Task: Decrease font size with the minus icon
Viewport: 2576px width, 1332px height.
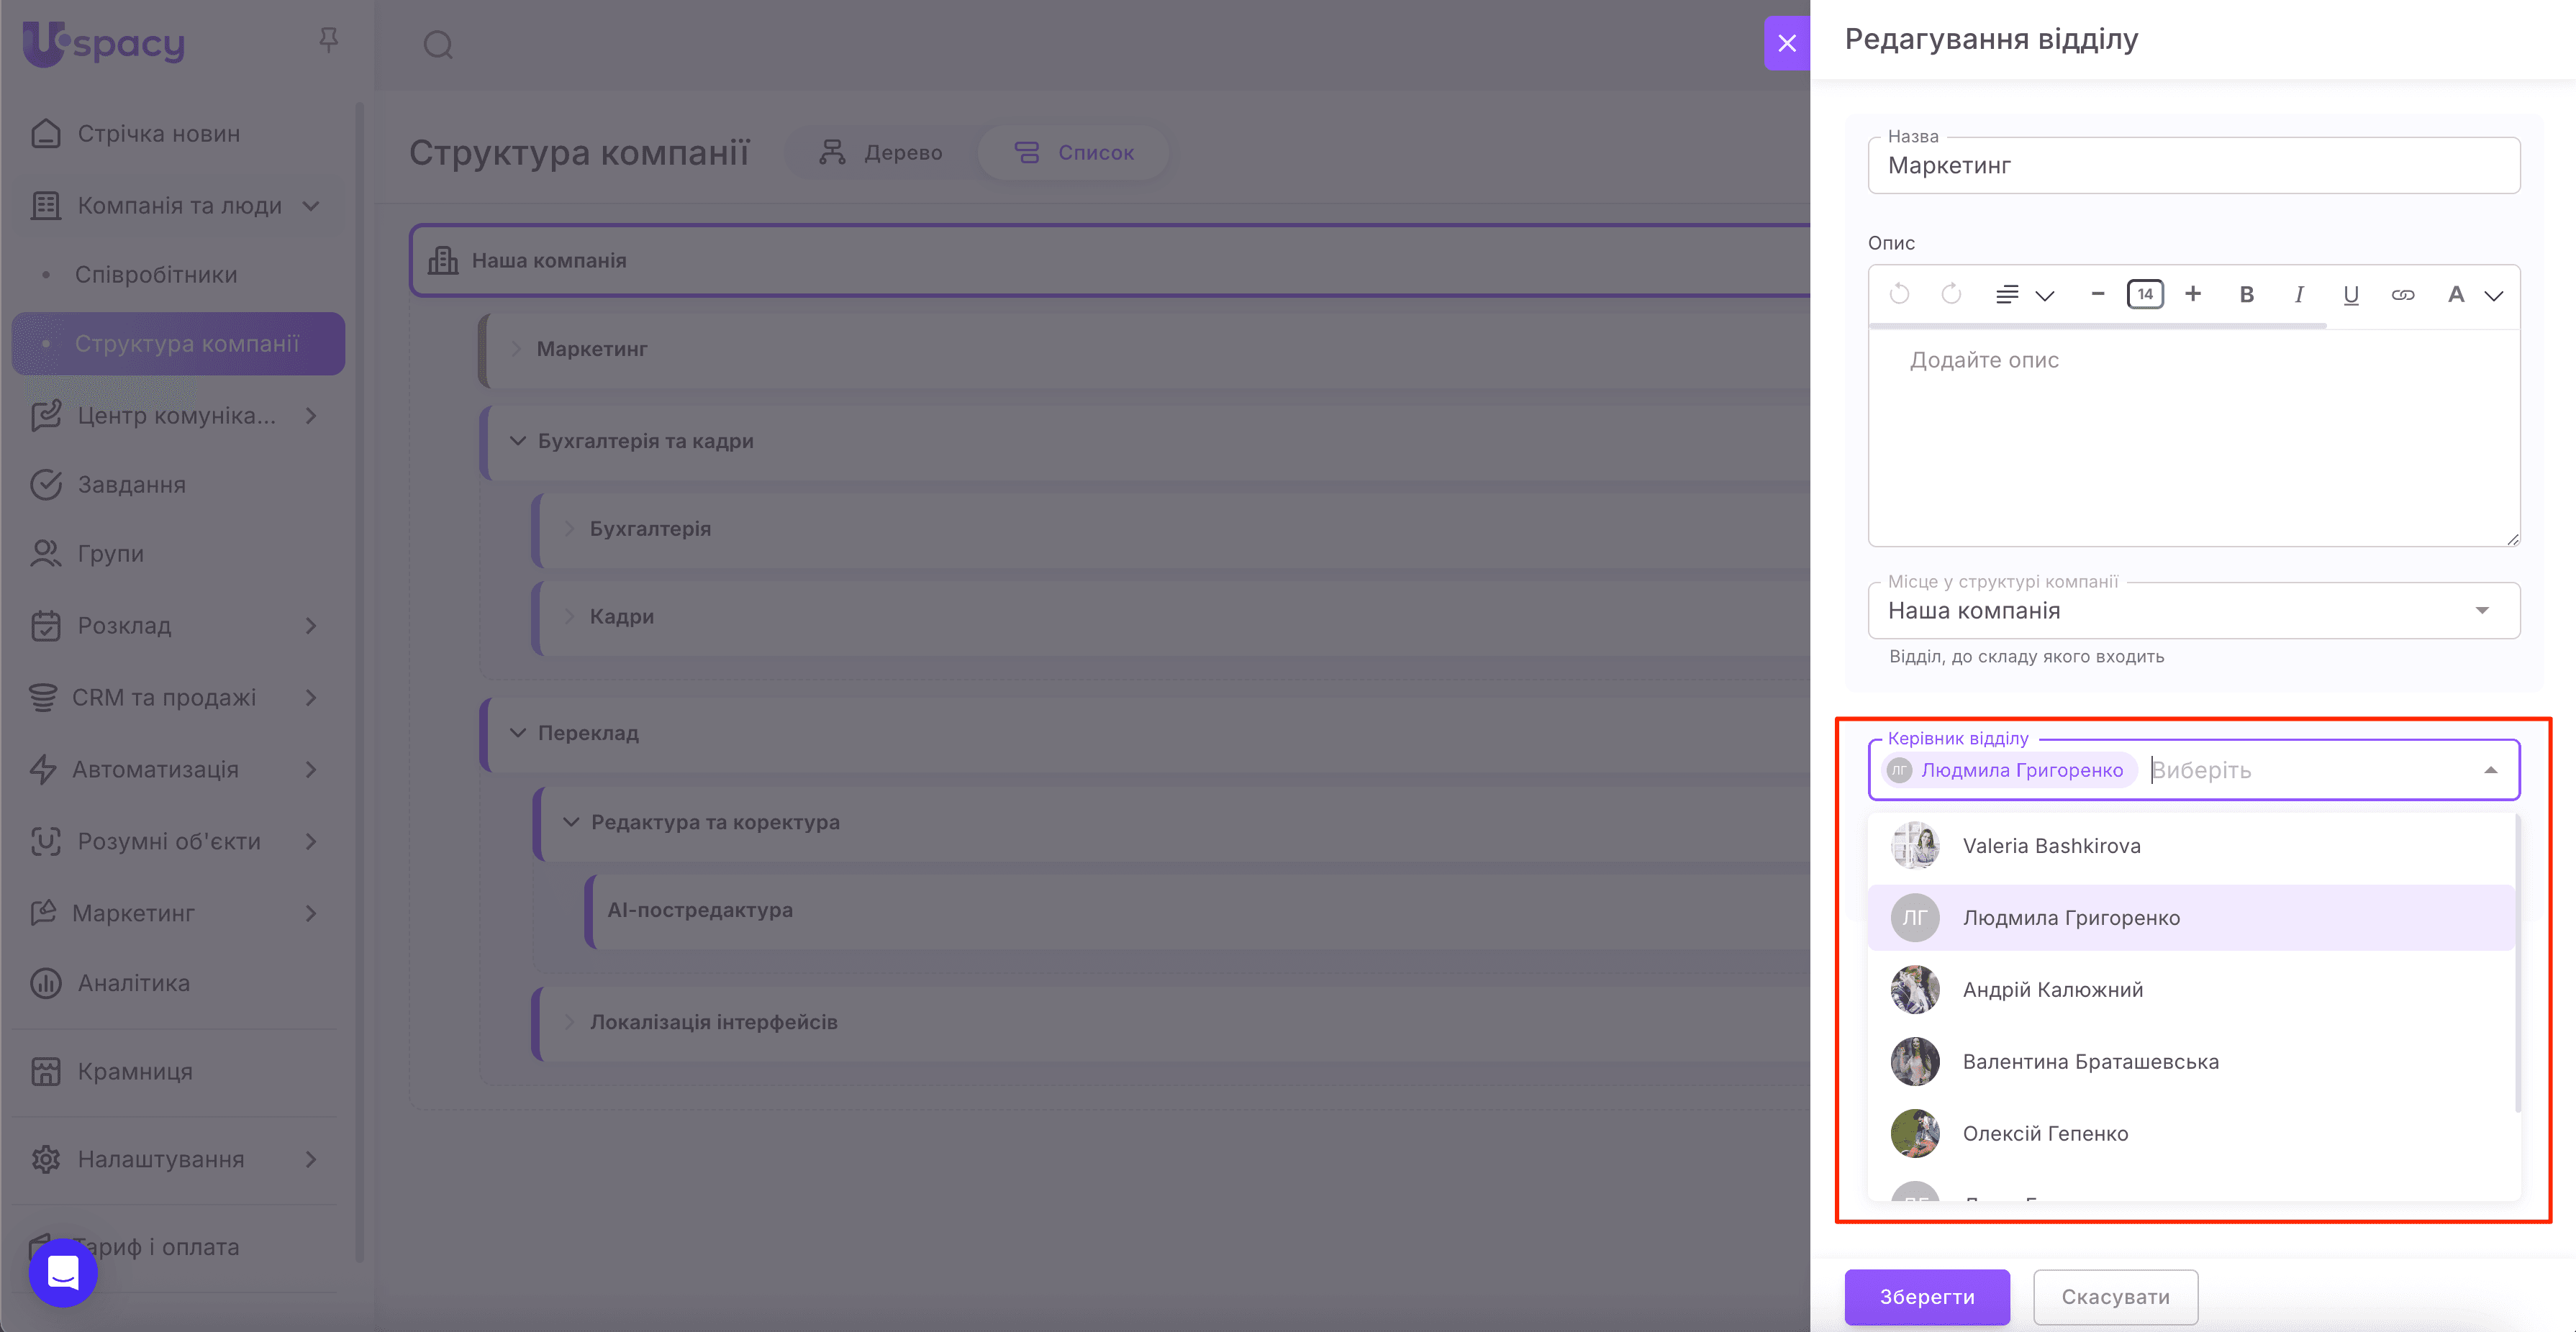Action: pos(2098,293)
